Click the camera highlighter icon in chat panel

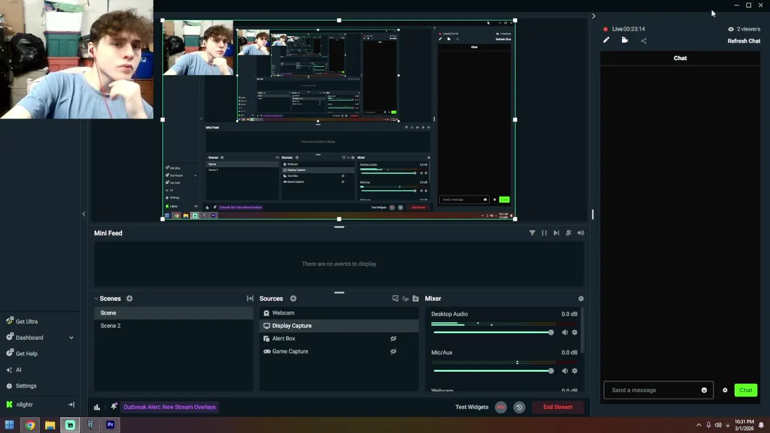625,40
